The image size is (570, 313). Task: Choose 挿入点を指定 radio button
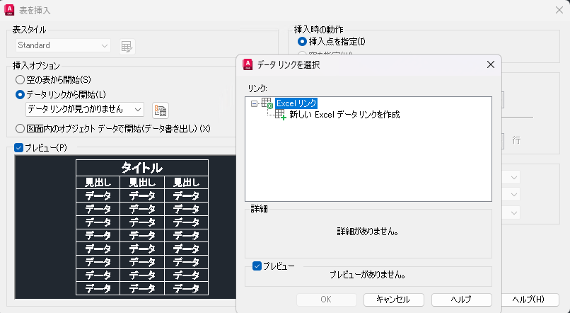coord(303,42)
